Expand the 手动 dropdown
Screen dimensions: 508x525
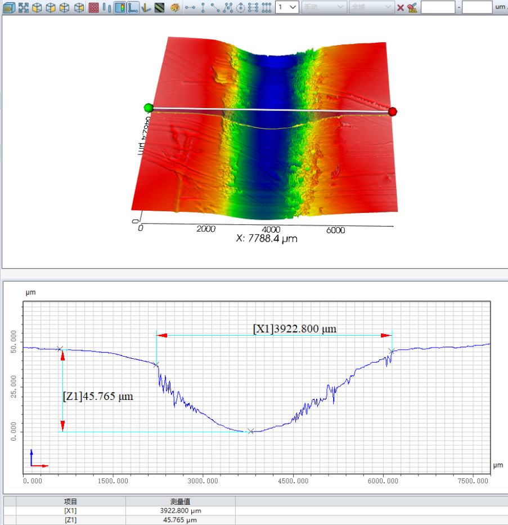[324, 7]
